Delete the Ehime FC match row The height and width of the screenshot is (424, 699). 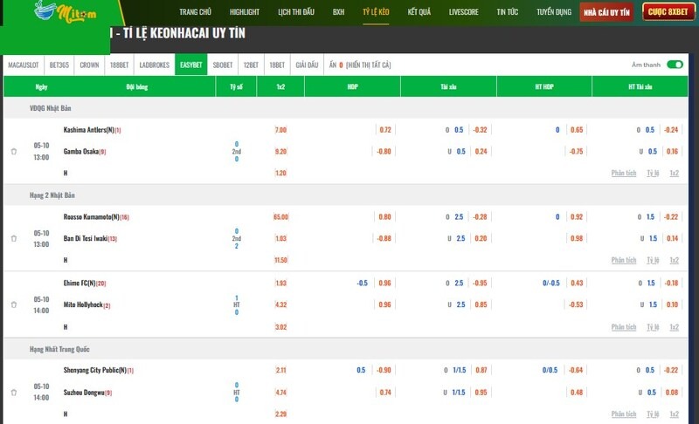click(x=14, y=304)
